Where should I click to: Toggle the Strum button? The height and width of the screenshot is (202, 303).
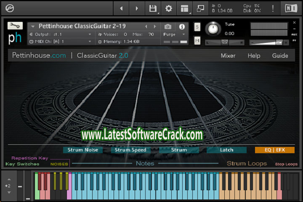179,150
